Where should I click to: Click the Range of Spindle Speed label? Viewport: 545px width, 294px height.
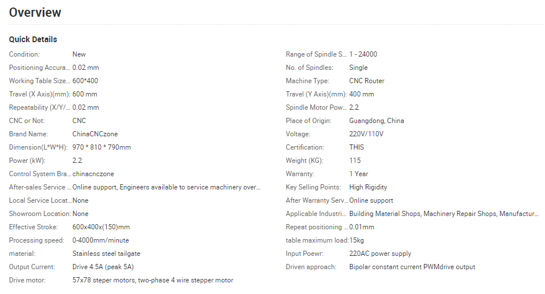[316, 54]
